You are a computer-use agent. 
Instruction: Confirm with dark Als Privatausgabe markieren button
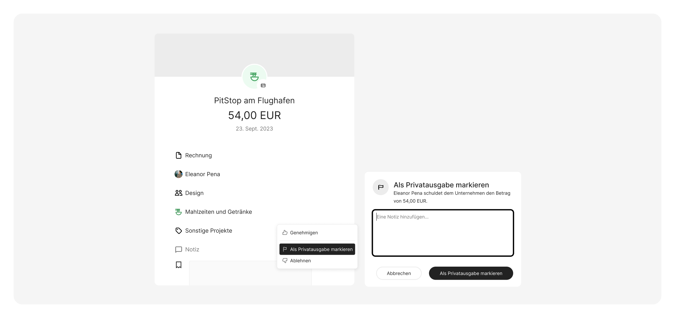pos(471,273)
